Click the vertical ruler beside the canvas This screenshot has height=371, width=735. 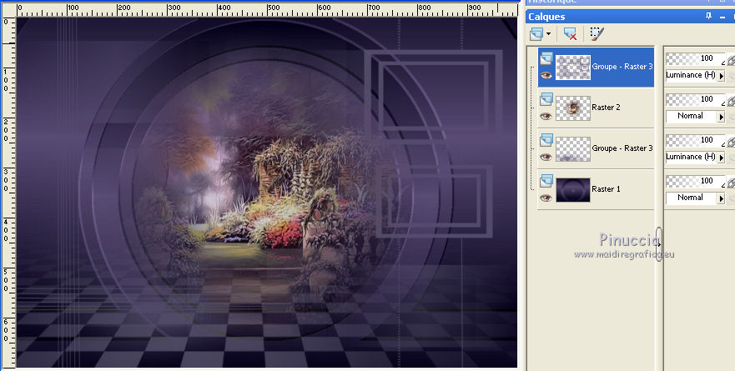point(8,193)
